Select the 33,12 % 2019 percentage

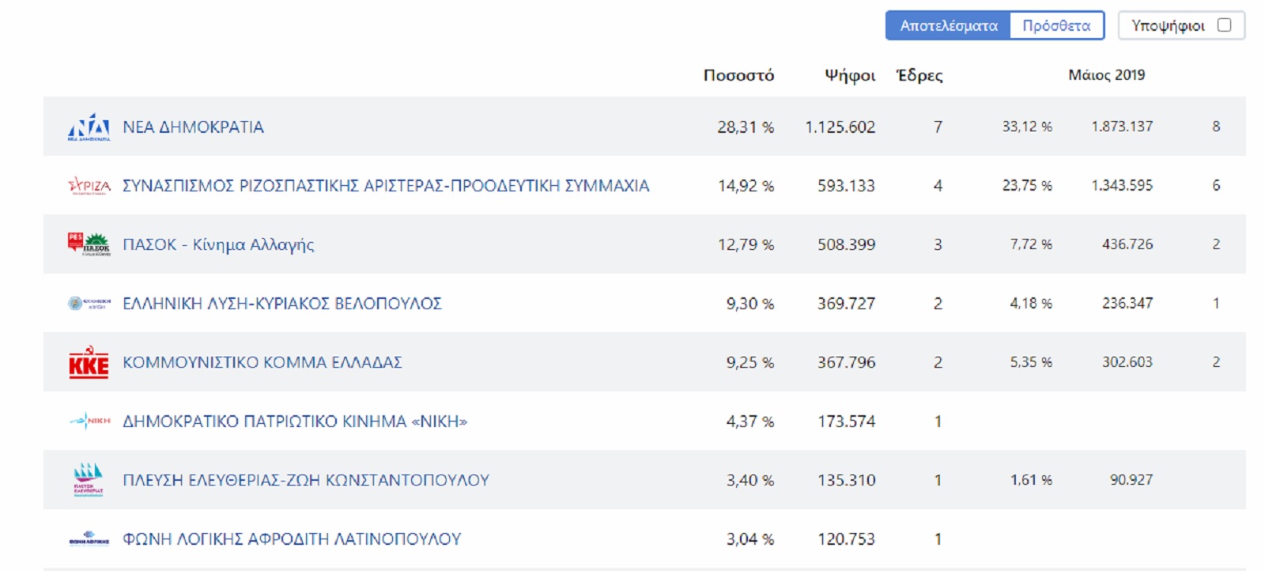[1027, 127]
